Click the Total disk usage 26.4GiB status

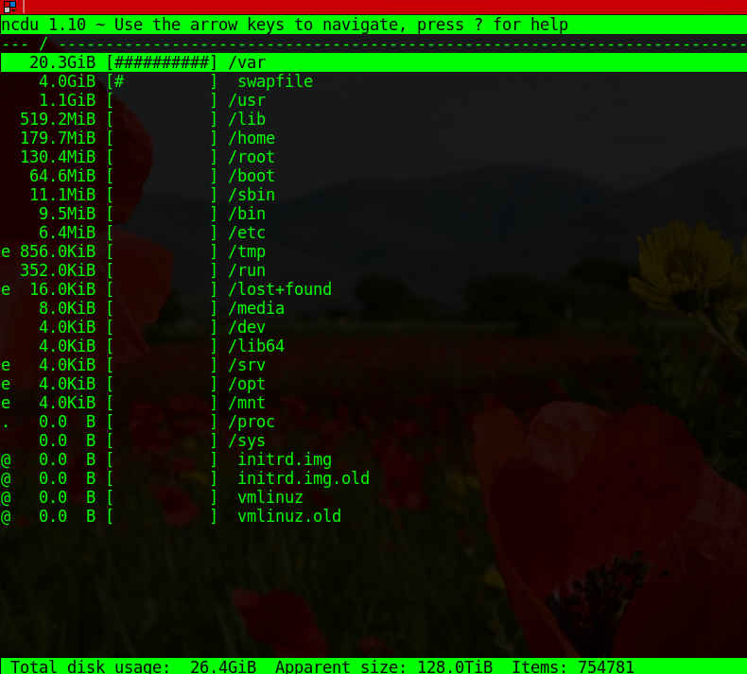(133, 666)
